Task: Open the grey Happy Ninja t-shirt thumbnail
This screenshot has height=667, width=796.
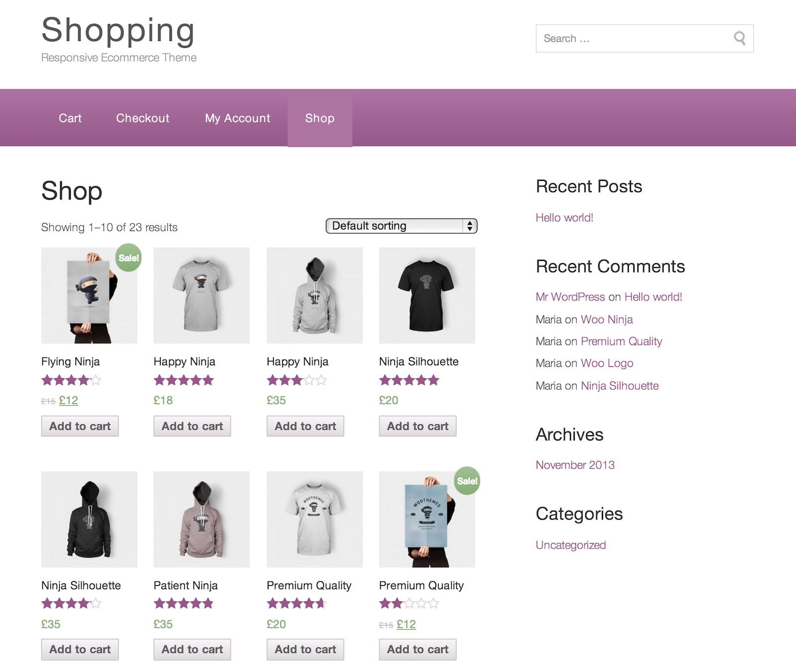Action: [201, 296]
